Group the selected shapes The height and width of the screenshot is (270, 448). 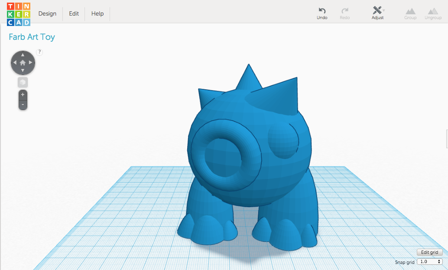(x=410, y=11)
